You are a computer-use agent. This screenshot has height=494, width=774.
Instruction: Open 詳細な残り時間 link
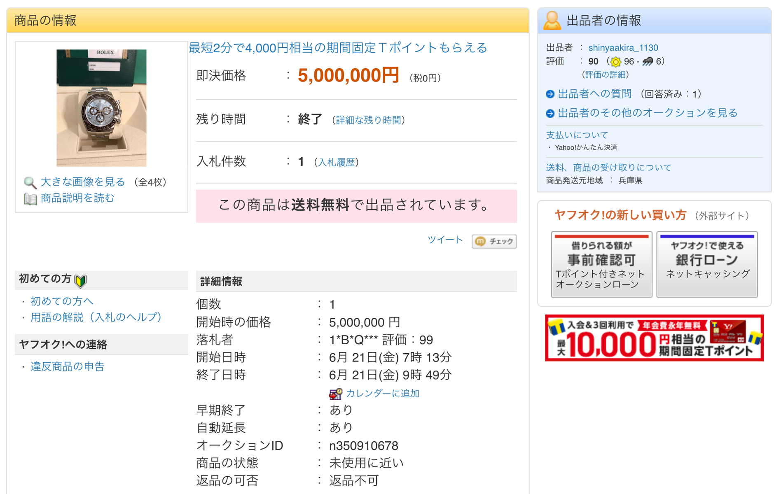(369, 120)
